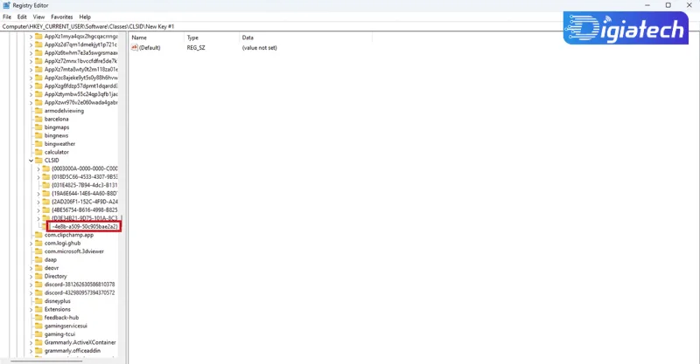This screenshot has width=700, height=364.
Task: Click the new key rename text box
Action: coord(84,226)
